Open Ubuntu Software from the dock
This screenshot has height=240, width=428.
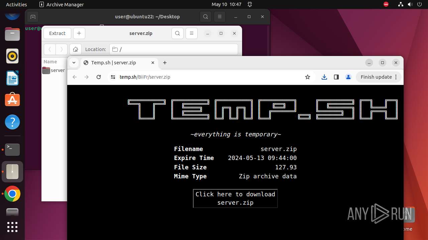(12, 100)
